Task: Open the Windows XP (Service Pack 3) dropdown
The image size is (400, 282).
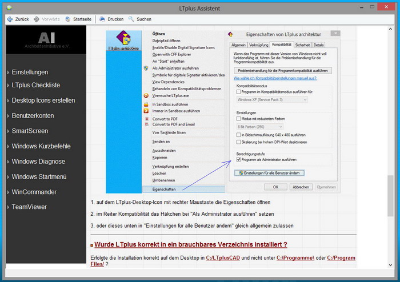Action: pos(272,99)
